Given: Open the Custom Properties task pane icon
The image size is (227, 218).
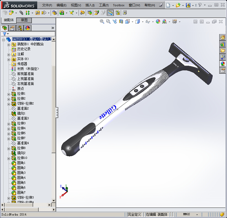Looking at the screenshot, I should tap(223, 71).
